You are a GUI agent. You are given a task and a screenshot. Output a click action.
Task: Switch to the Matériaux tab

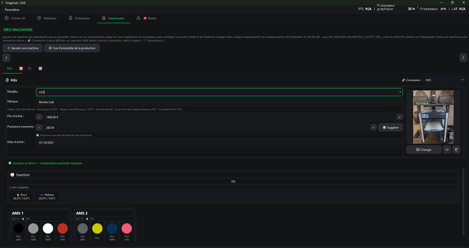pyautogui.click(x=47, y=18)
